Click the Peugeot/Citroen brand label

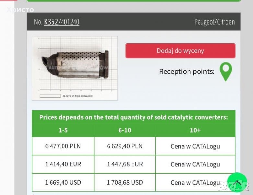point(214,22)
